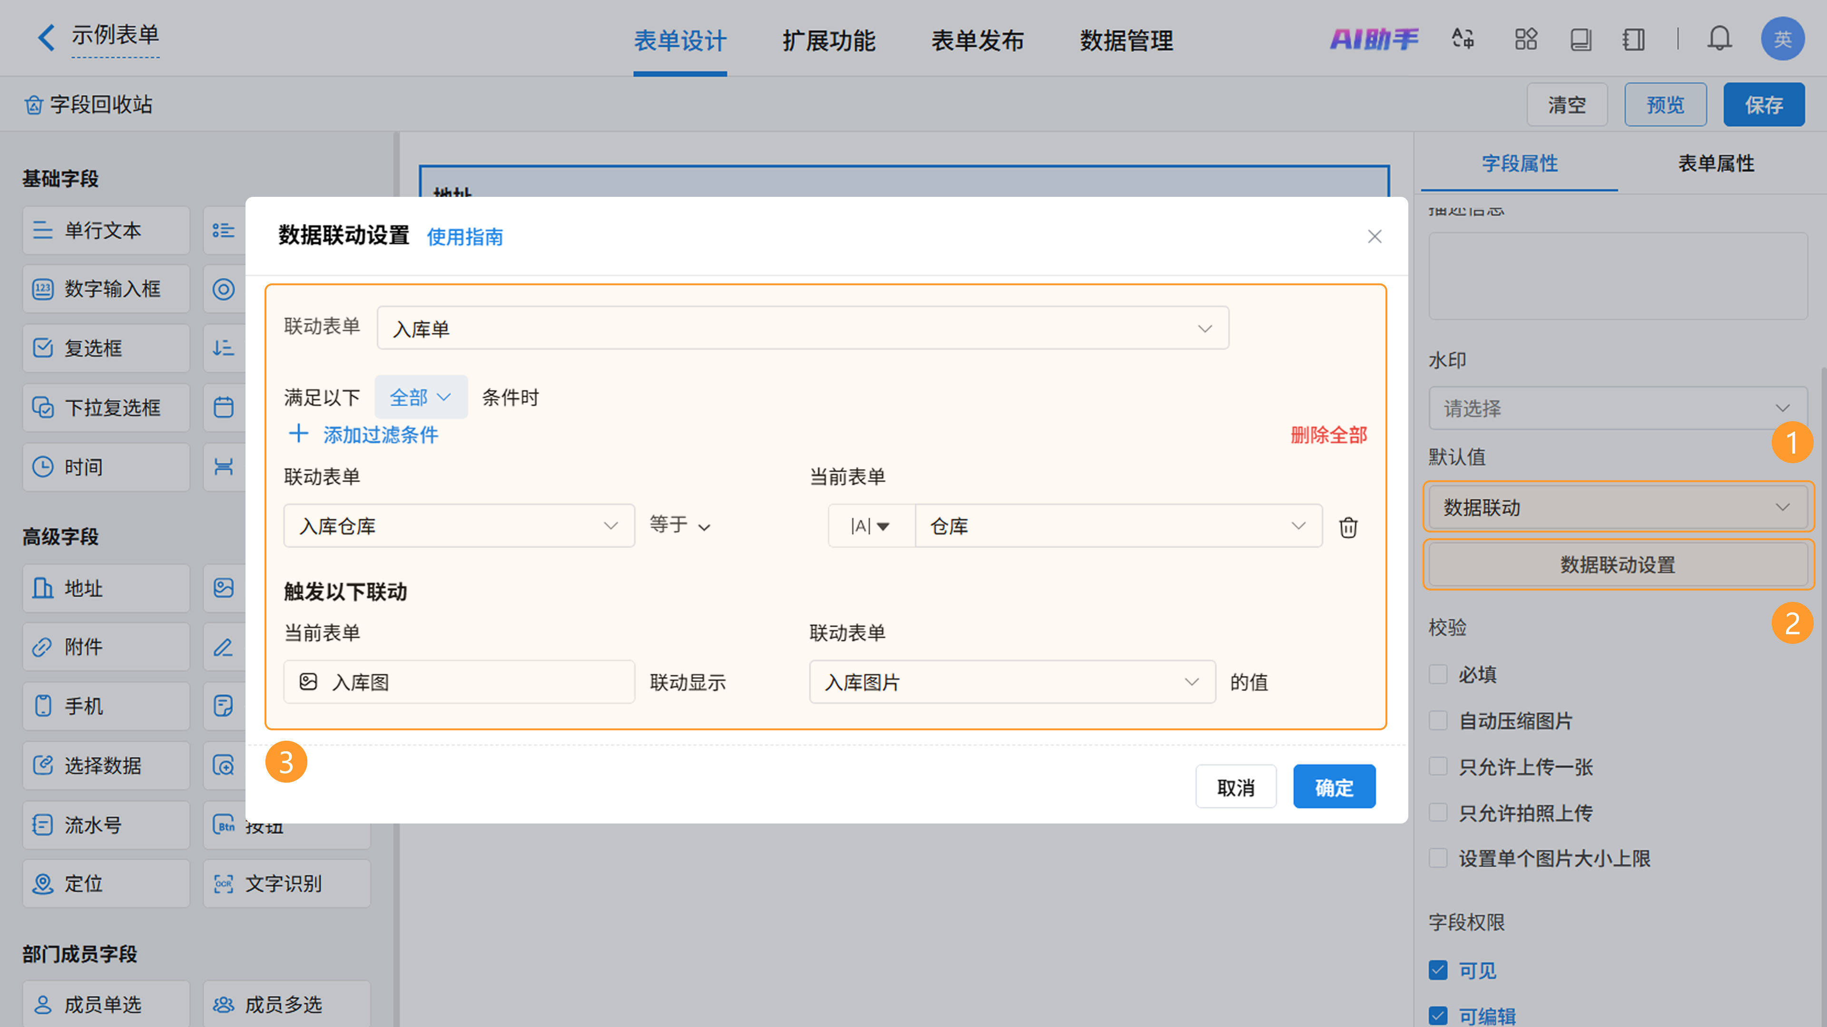Open the 使用指南 link
Image resolution: width=1827 pixels, height=1027 pixels.
coord(464,237)
